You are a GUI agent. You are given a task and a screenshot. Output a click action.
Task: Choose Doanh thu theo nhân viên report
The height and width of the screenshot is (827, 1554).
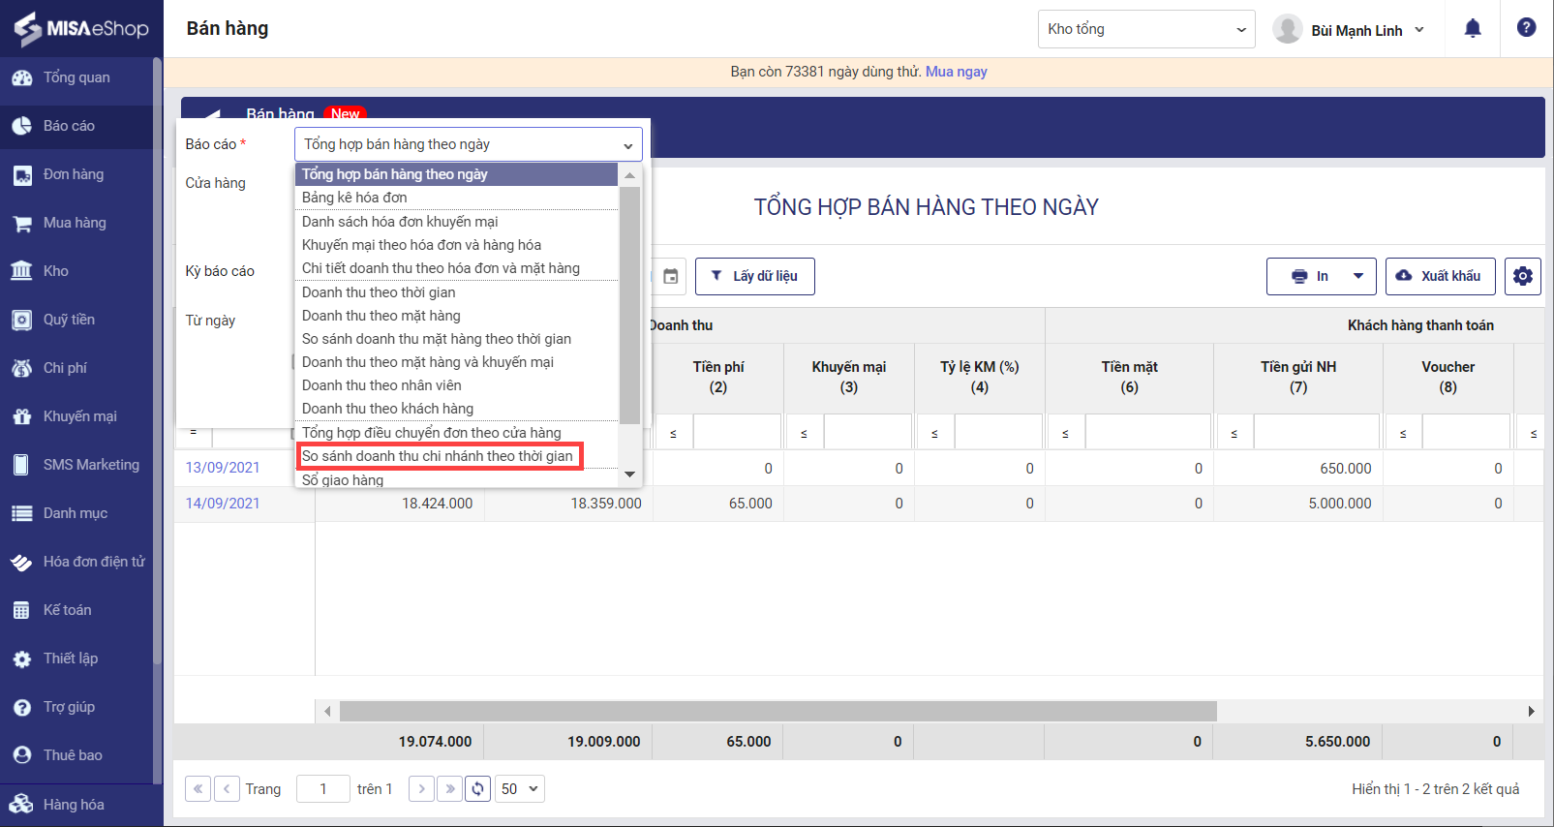tap(381, 385)
